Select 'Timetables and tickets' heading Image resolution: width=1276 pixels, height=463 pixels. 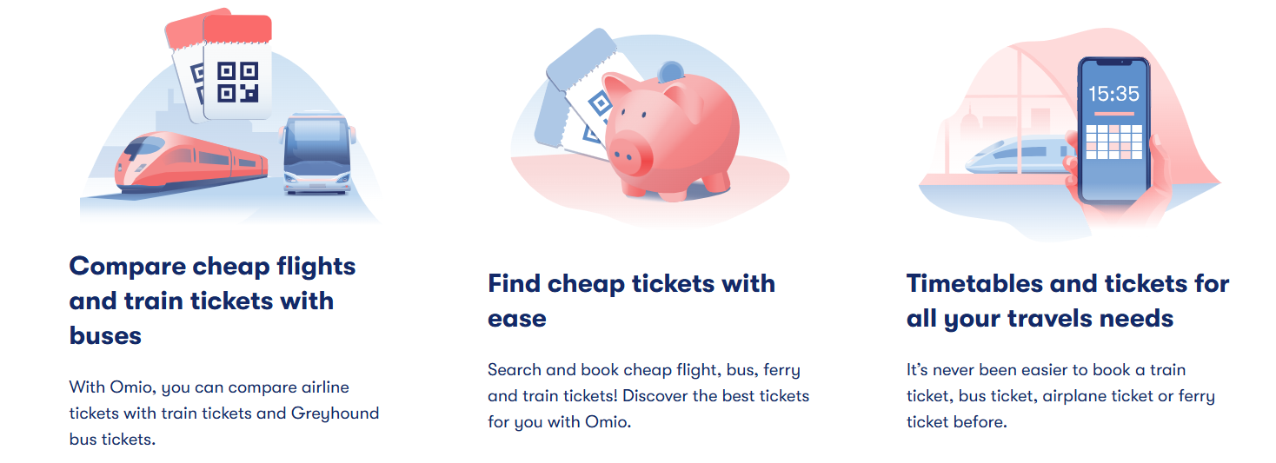click(1067, 301)
